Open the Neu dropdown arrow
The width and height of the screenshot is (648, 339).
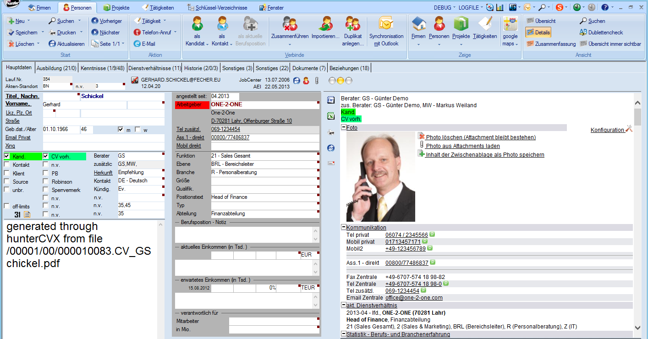pos(29,21)
